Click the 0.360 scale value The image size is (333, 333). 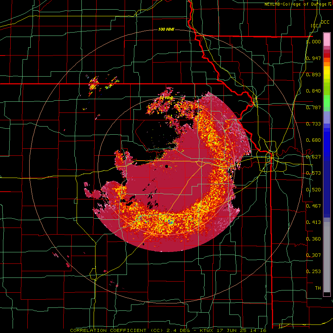pos(313,239)
